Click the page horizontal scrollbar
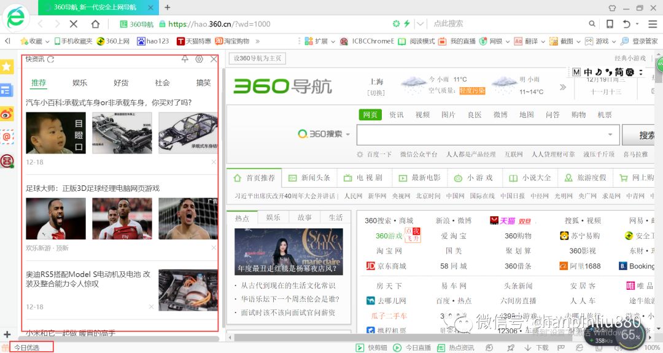 [404, 338]
